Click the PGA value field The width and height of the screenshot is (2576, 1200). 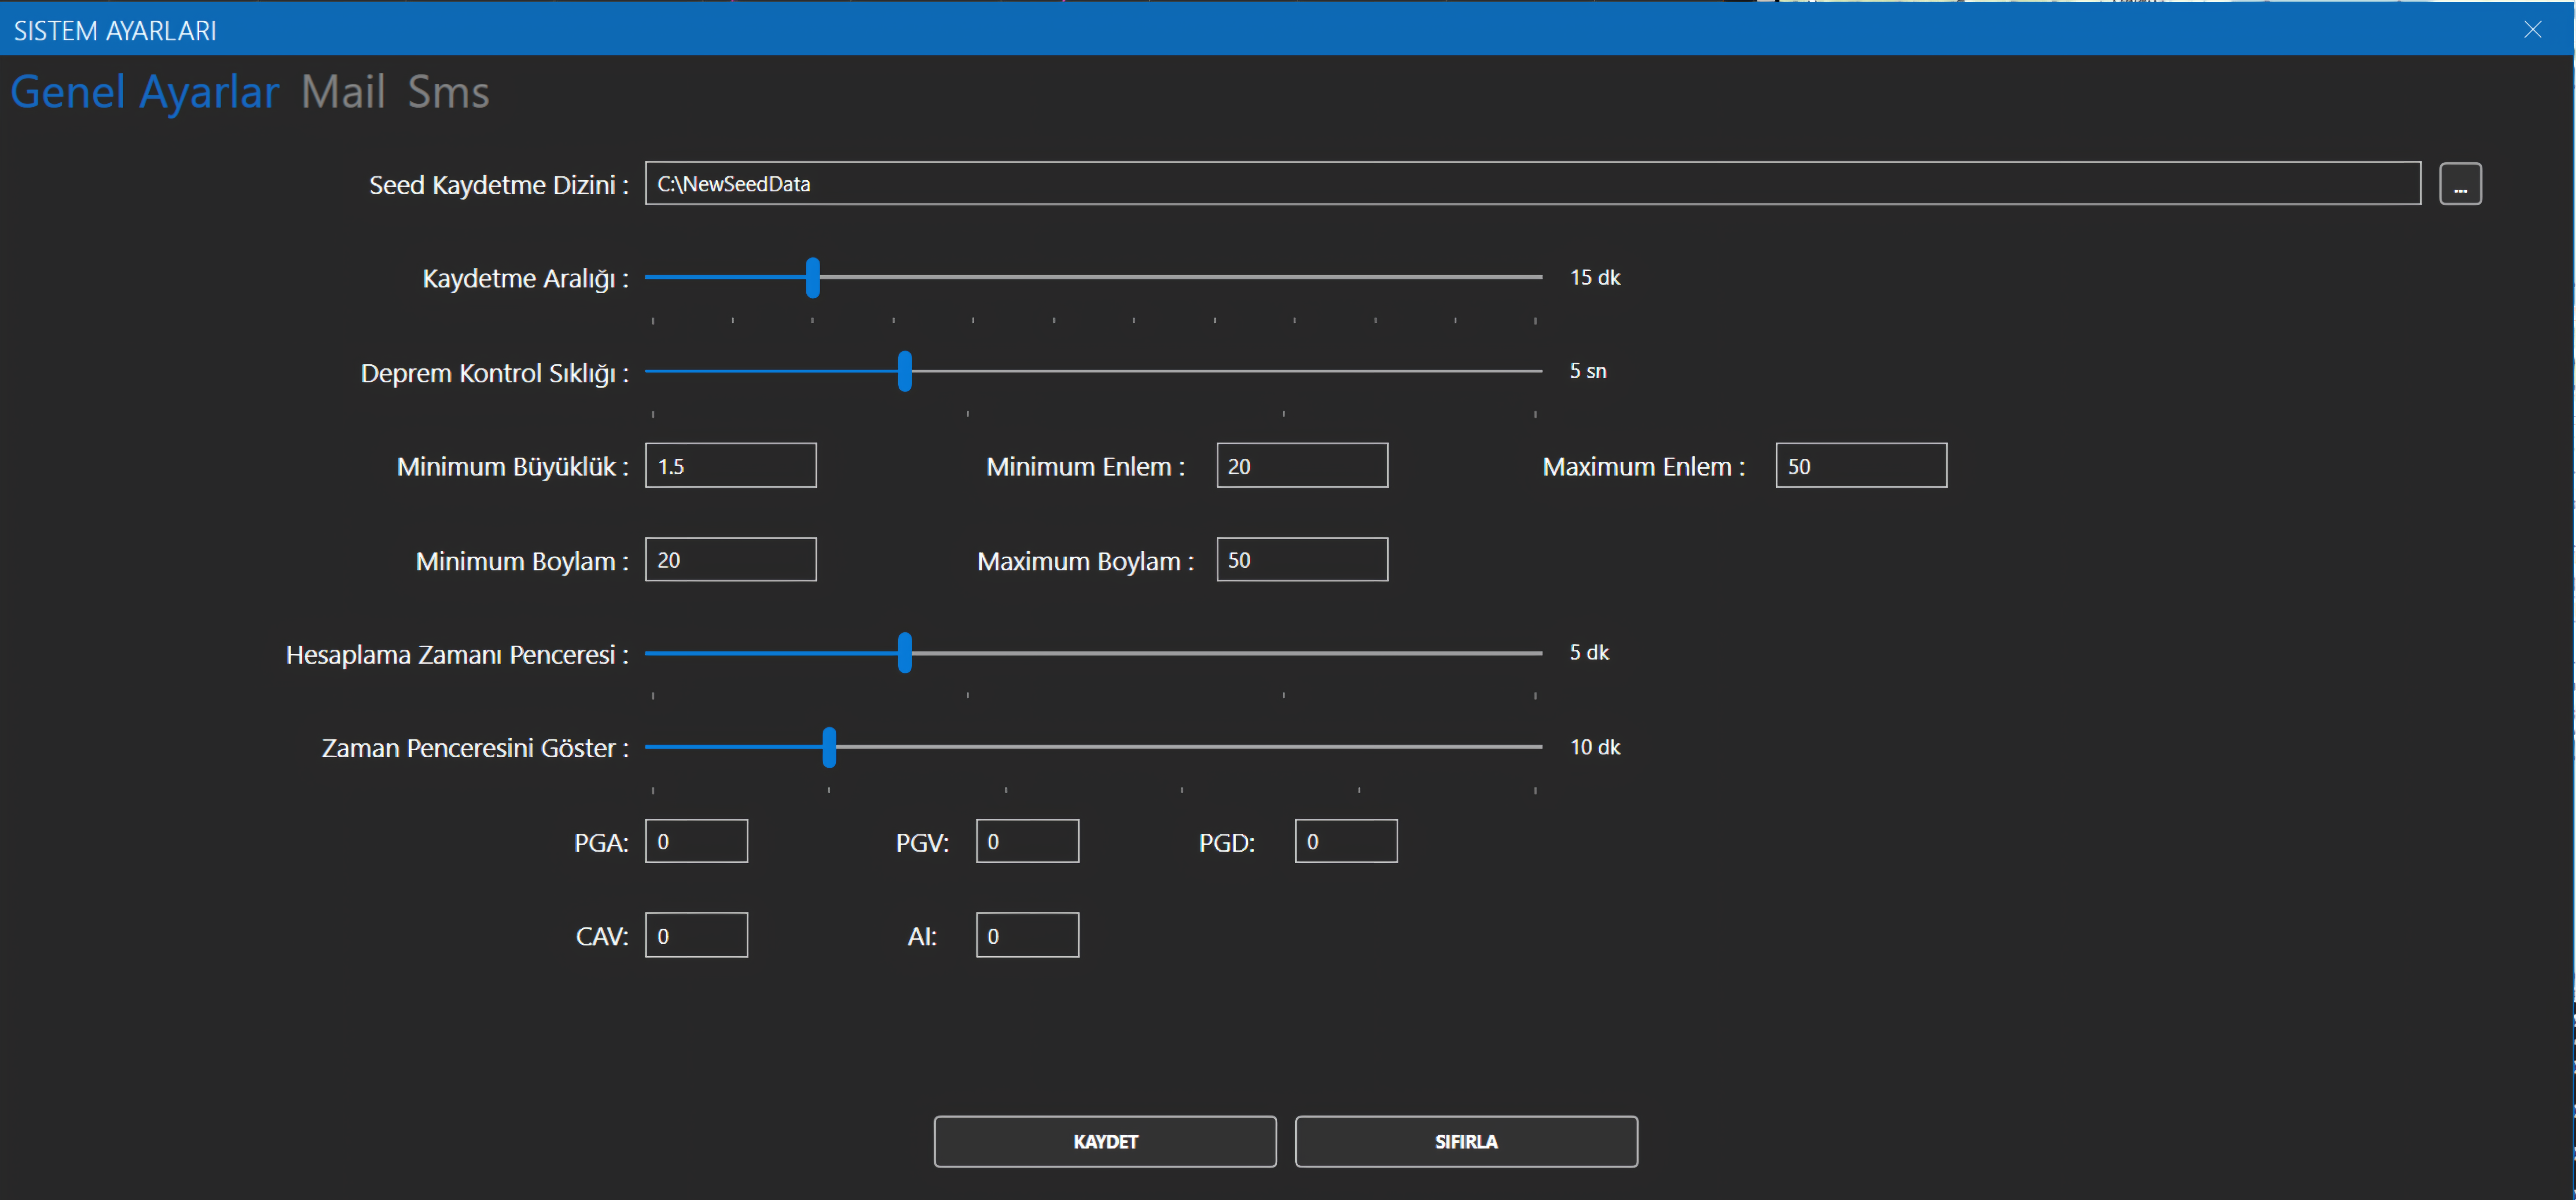(x=696, y=841)
